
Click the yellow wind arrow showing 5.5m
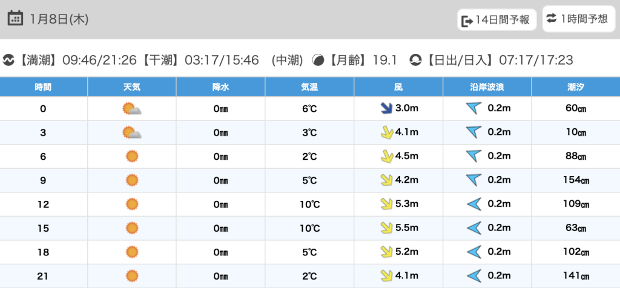(385, 228)
